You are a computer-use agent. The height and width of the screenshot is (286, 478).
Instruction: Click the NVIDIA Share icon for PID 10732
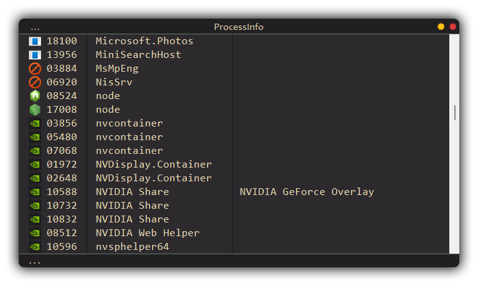(35, 206)
